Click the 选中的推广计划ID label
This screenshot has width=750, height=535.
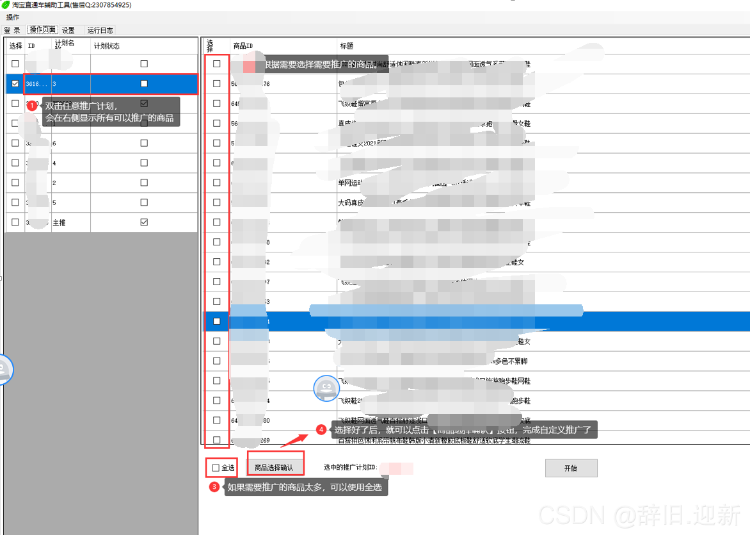point(351,468)
